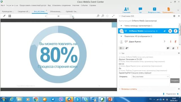Screen dimensions: 181x102
Task: Open the slide number dropdown
Action: (71, 16)
